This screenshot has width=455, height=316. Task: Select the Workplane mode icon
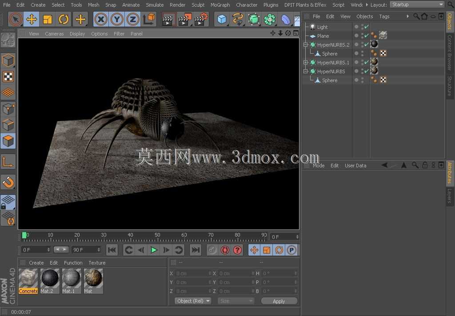8,92
